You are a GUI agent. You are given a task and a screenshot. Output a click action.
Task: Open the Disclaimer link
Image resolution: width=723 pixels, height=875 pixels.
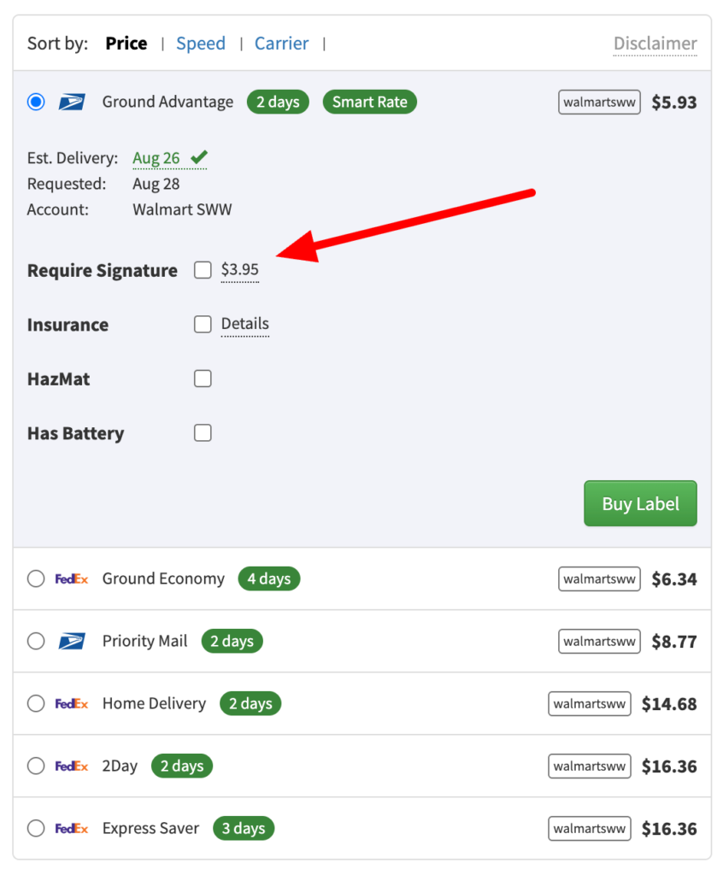[x=655, y=44]
